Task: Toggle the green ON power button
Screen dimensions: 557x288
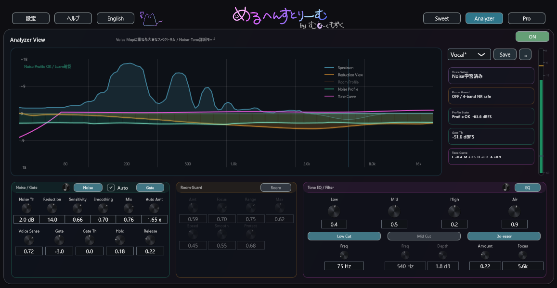Action: click(x=532, y=37)
